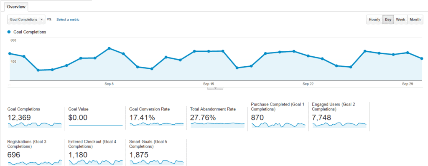Select the Goal Completions 12,369 scorecard

click(x=35, y=117)
